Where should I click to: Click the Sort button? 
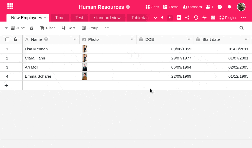(x=68, y=28)
